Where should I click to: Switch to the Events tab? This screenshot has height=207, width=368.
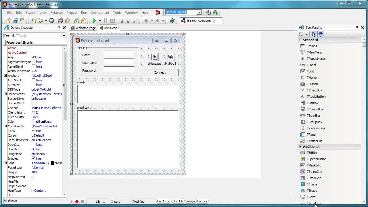point(28,43)
